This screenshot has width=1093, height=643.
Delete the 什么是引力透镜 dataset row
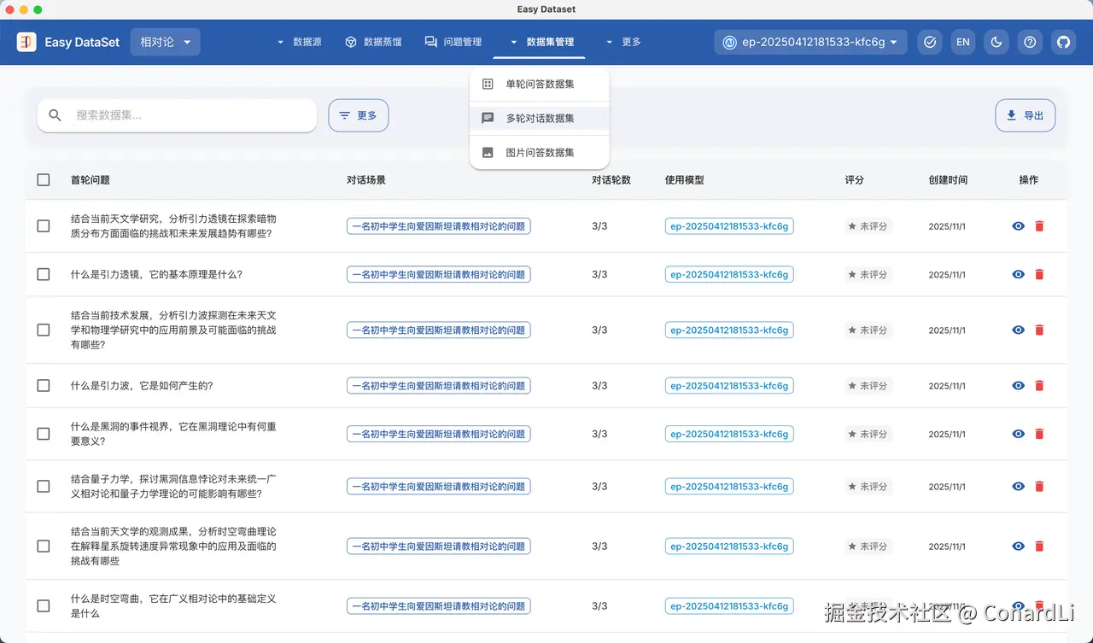point(1039,275)
